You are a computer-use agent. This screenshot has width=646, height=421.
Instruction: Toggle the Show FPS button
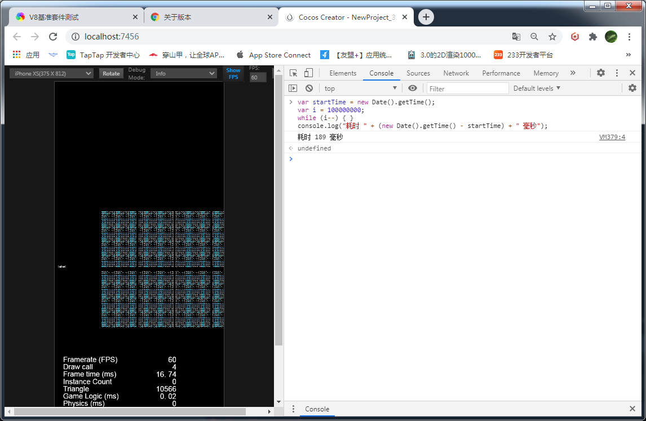[233, 74]
